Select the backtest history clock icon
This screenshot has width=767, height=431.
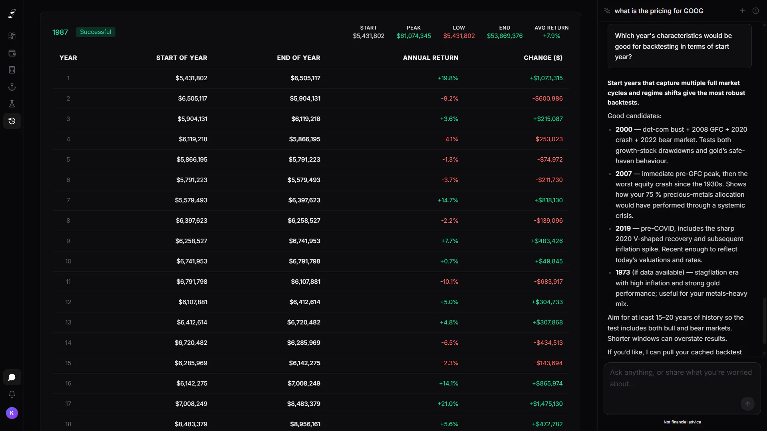pyautogui.click(x=12, y=121)
